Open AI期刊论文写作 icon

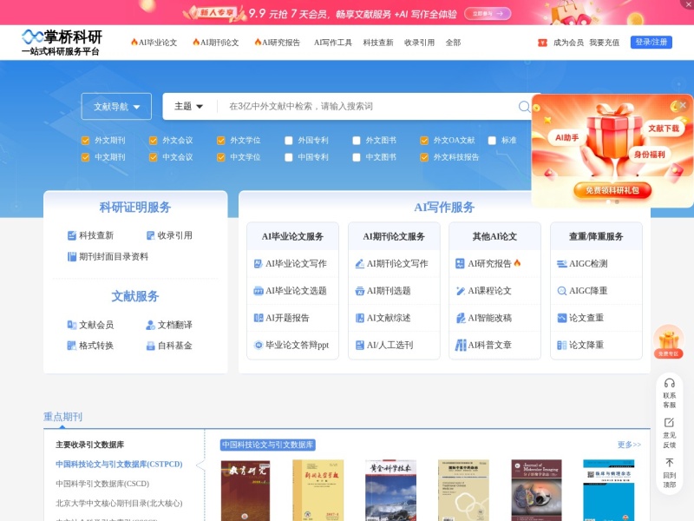(359, 264)
